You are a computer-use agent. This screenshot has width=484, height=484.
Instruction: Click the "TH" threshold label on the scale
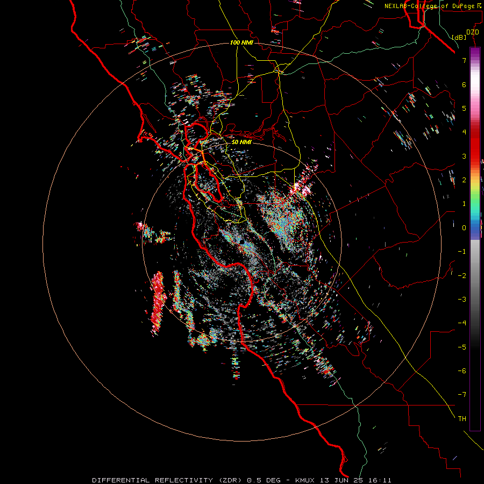coord(462,419)
